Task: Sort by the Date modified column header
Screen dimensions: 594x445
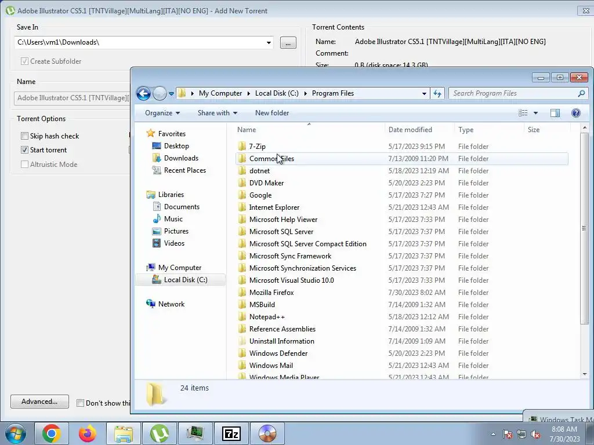Action: [x=419, y=129]
